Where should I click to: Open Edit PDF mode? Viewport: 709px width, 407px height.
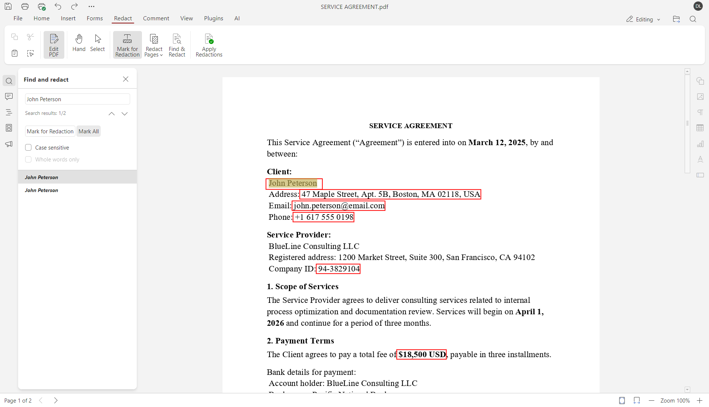[54, 44]
